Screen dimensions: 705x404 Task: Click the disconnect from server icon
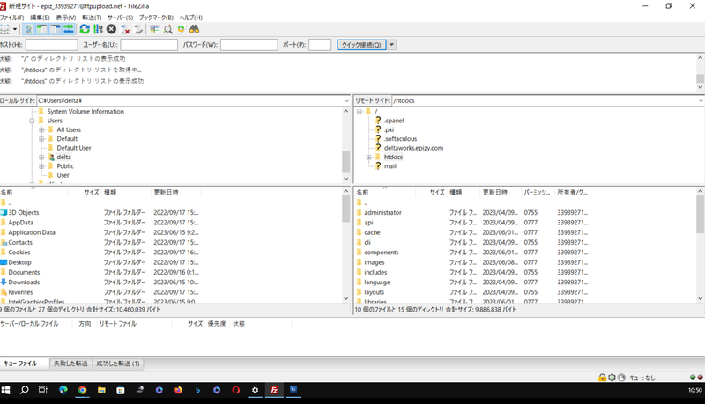pos(125,29)
